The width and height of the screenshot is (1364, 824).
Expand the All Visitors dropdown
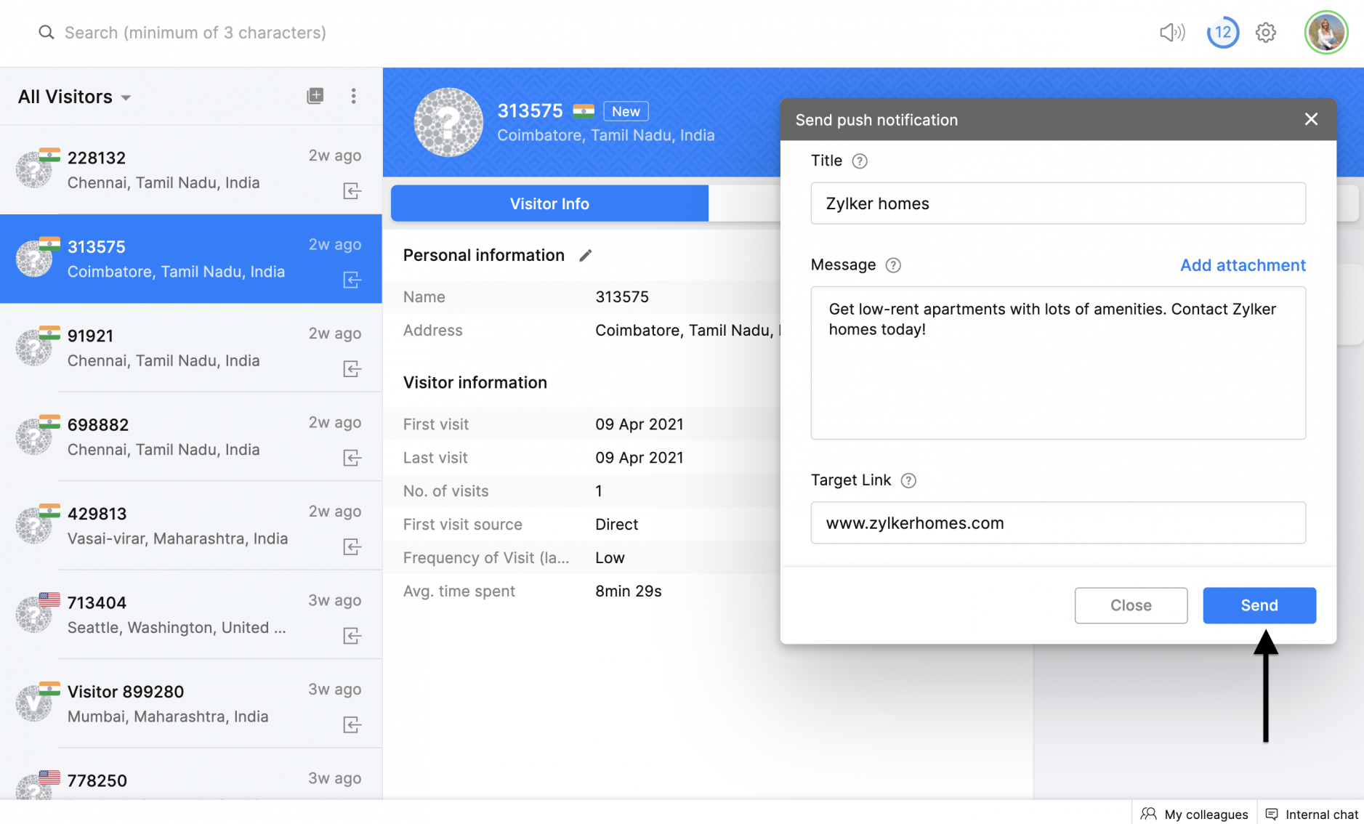click(75, 97)
